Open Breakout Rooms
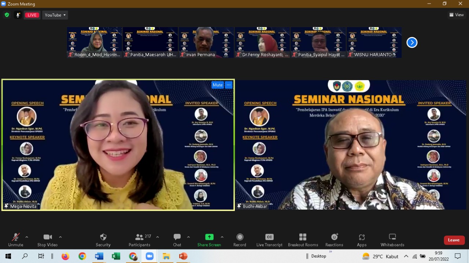Screen dimensions: 469x263 coord(303,240)
